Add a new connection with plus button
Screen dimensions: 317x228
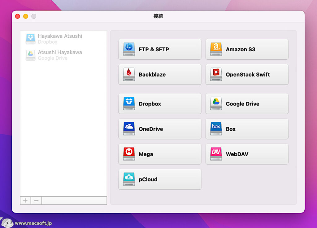(25, 200)
